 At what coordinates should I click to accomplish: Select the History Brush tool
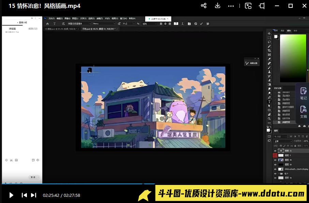click(269, 76)
